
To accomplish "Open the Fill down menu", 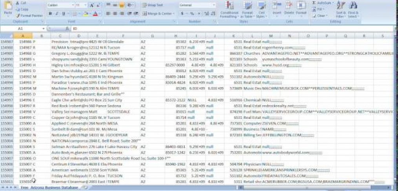I will pyautogui.click(x=318, y=9).
